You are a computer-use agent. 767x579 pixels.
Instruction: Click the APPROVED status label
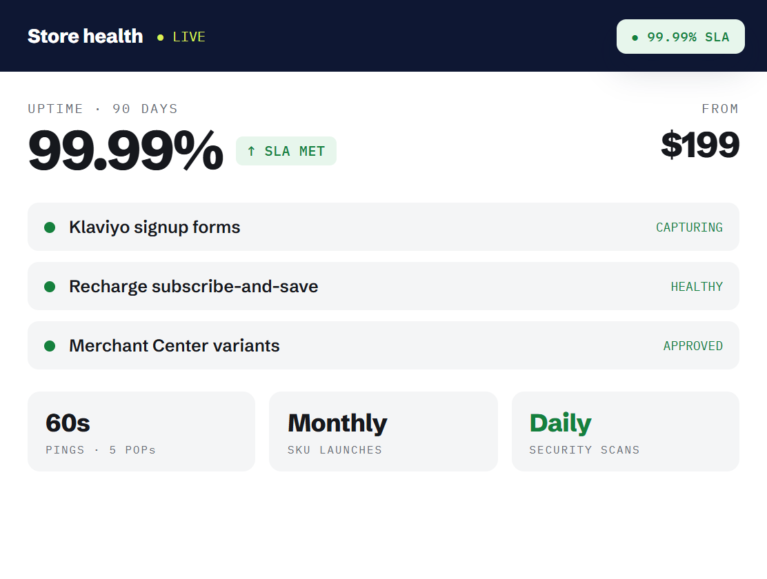[693, 346]
